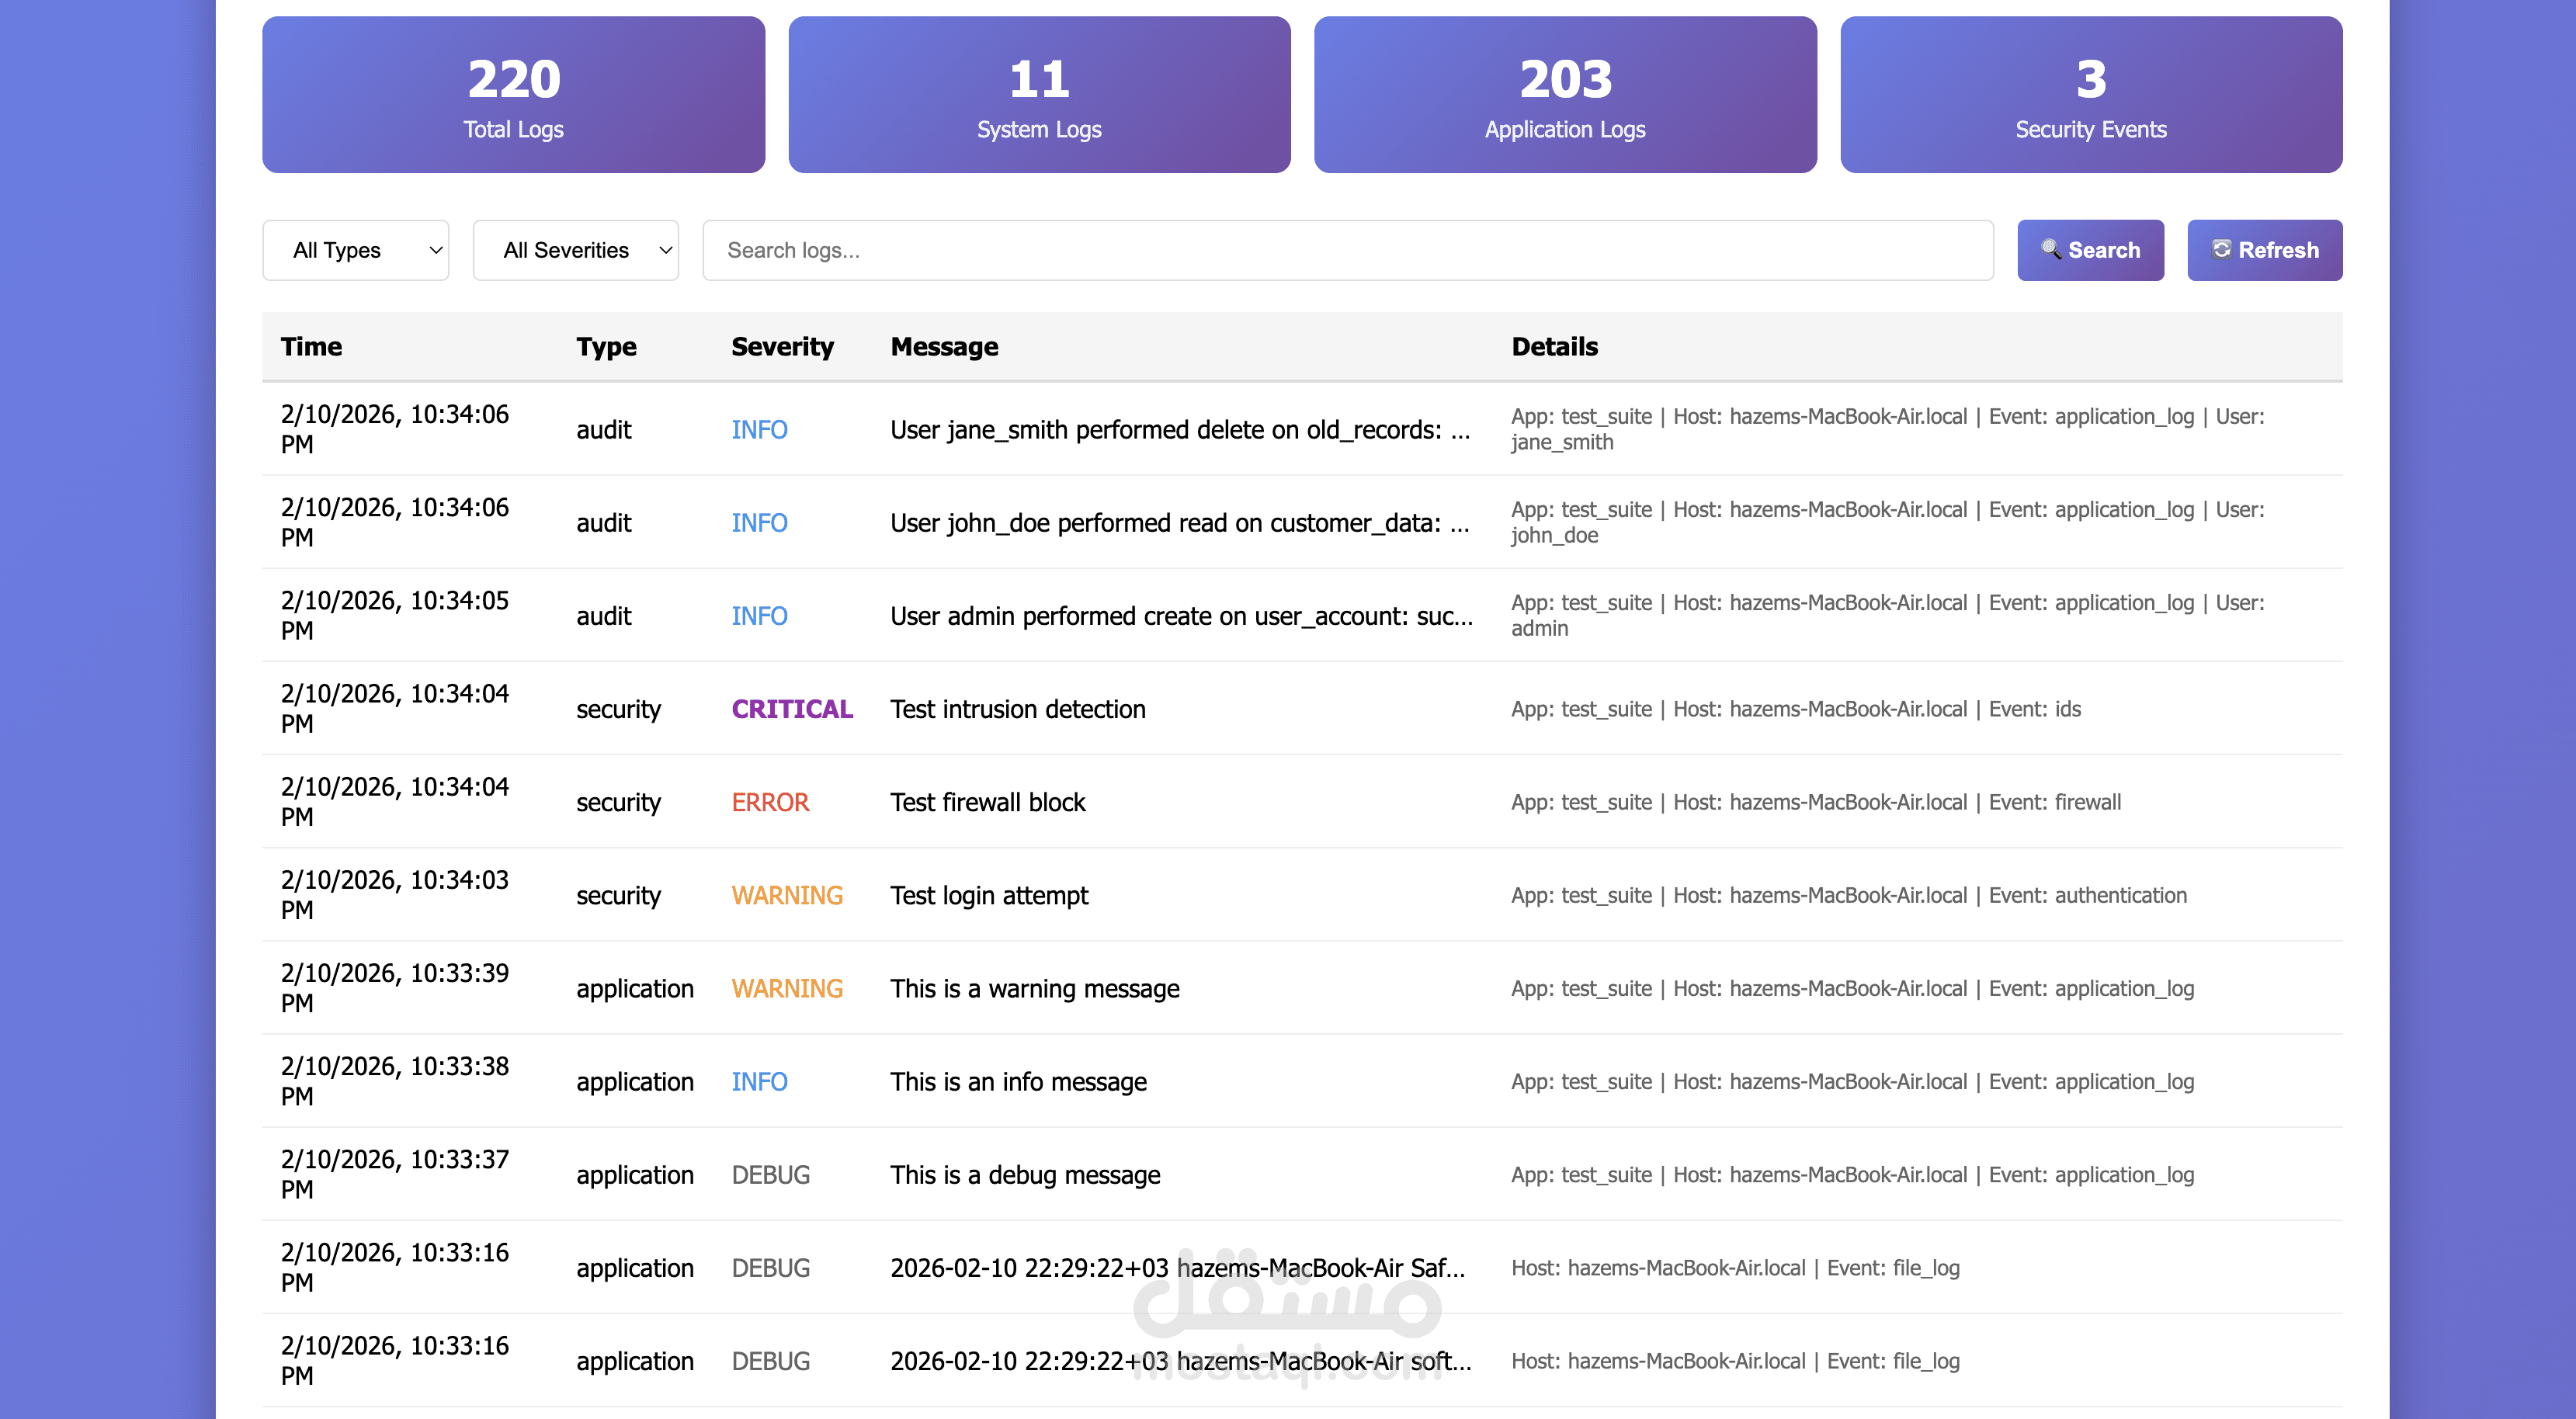Click the Application Logs stat card showing 203

[1564, 94]
